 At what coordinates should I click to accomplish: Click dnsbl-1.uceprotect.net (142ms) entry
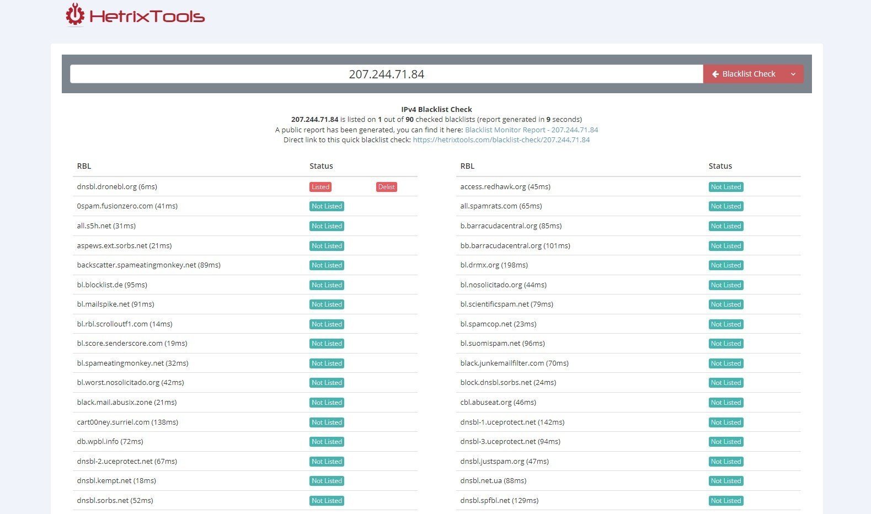(512, 422)
